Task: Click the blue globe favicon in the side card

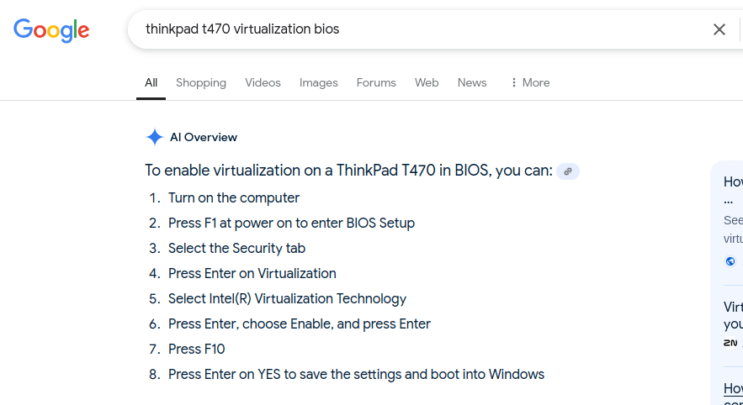Action: 730,261
